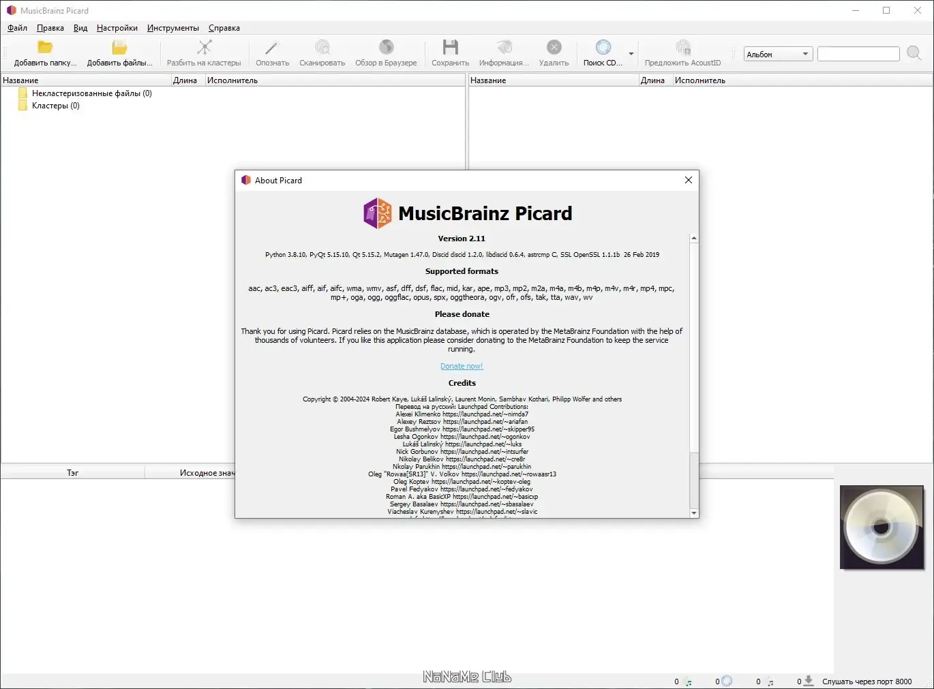Click the files count icon in the status bar

pos(689,682)
